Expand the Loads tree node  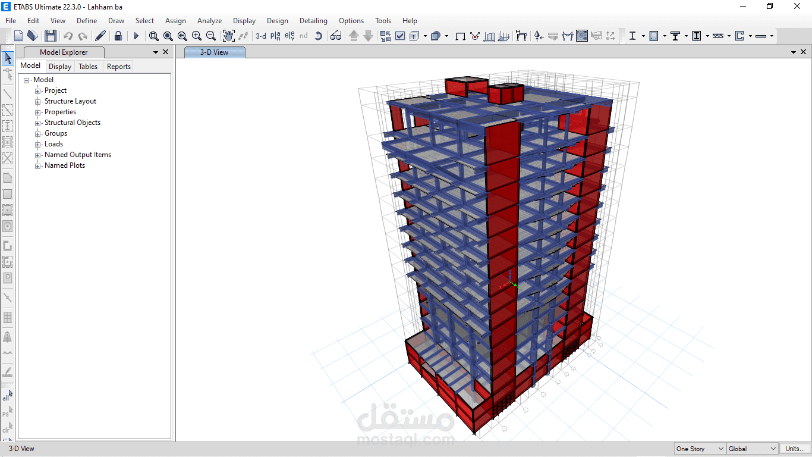click(38, 145)
